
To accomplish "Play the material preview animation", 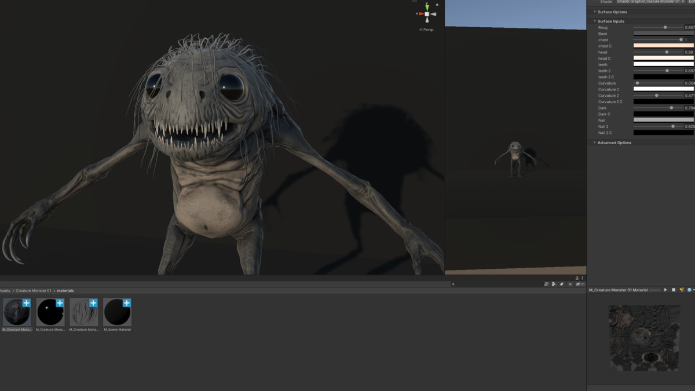I will [x=666, y=290].
